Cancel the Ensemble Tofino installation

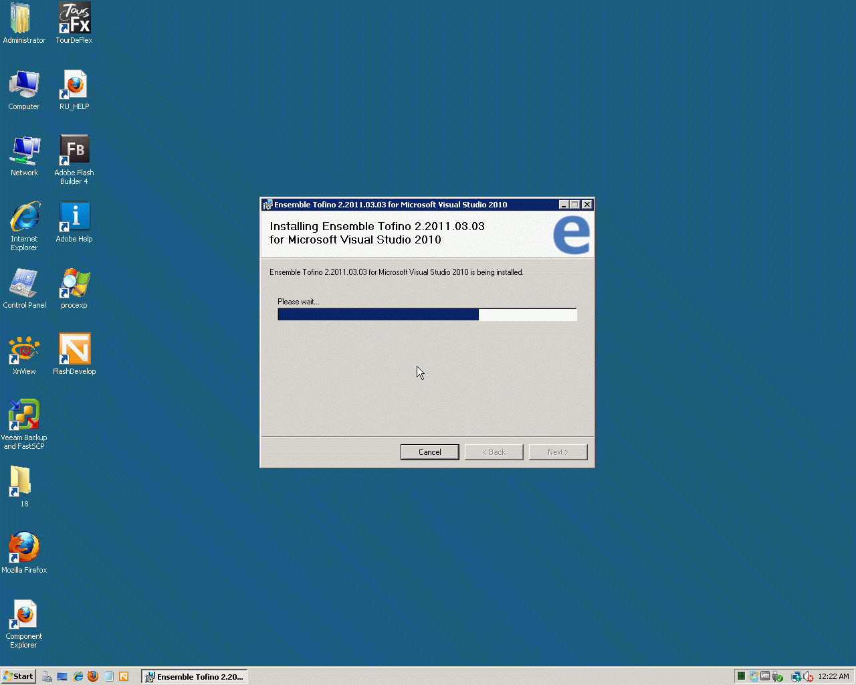pos(429,452)
